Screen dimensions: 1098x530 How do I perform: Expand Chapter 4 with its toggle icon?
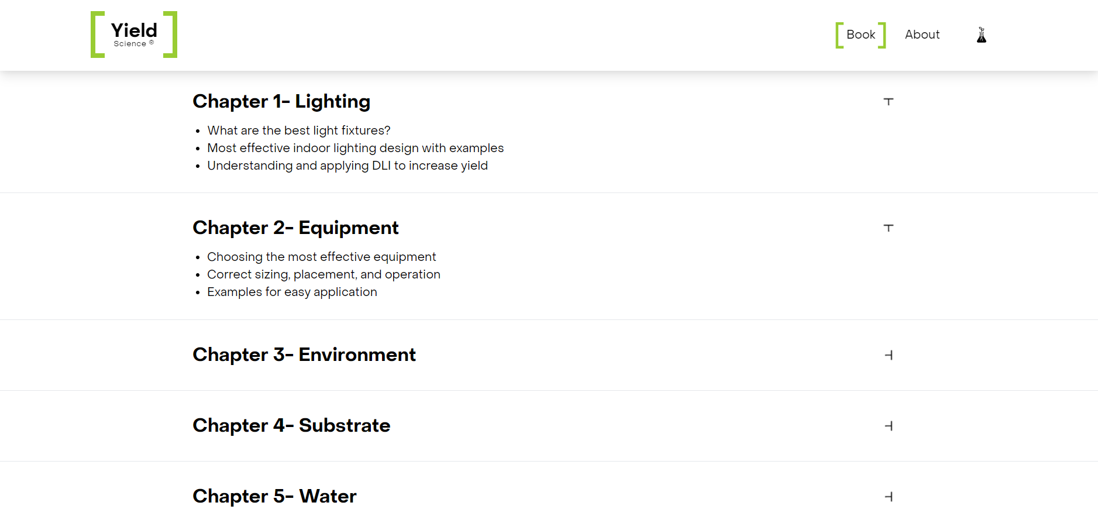coord(889,426)
